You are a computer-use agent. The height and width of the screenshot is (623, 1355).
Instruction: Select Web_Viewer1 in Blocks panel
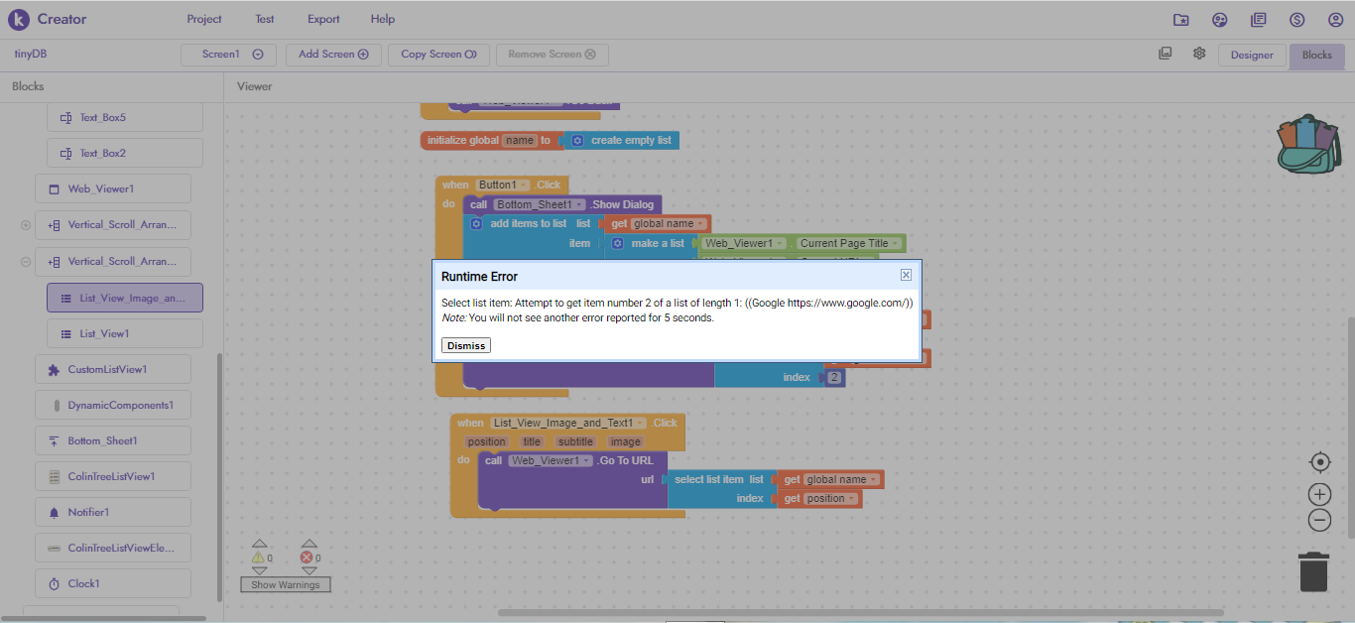[113, 188]
